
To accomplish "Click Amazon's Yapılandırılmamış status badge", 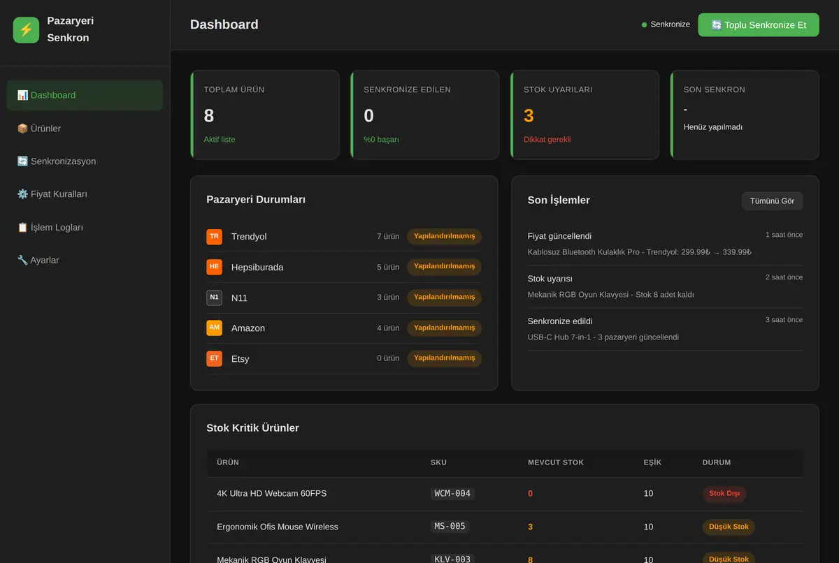I will [444, 328].
